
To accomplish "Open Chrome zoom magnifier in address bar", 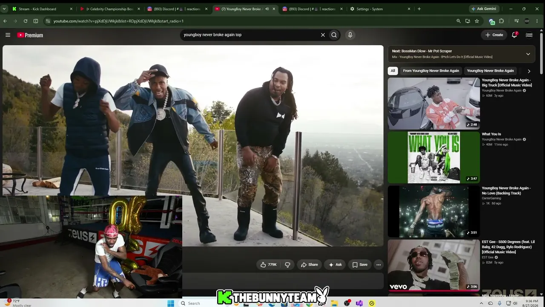I will 459,21.
